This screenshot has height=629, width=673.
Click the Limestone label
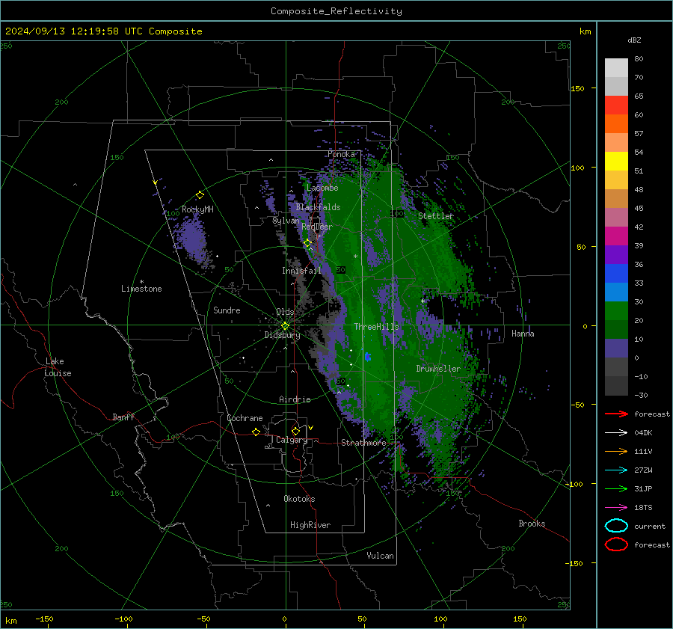click(x=141, y=289)
